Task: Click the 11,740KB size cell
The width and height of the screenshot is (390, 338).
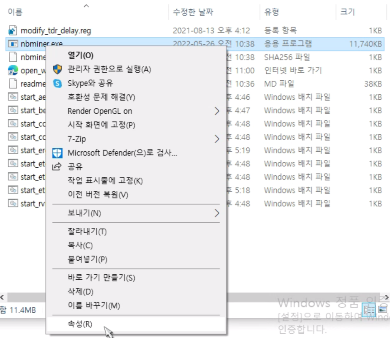Action: click(365, 44)
